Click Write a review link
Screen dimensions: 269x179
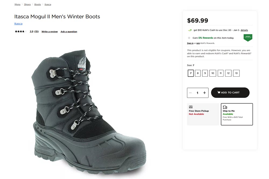49,32
